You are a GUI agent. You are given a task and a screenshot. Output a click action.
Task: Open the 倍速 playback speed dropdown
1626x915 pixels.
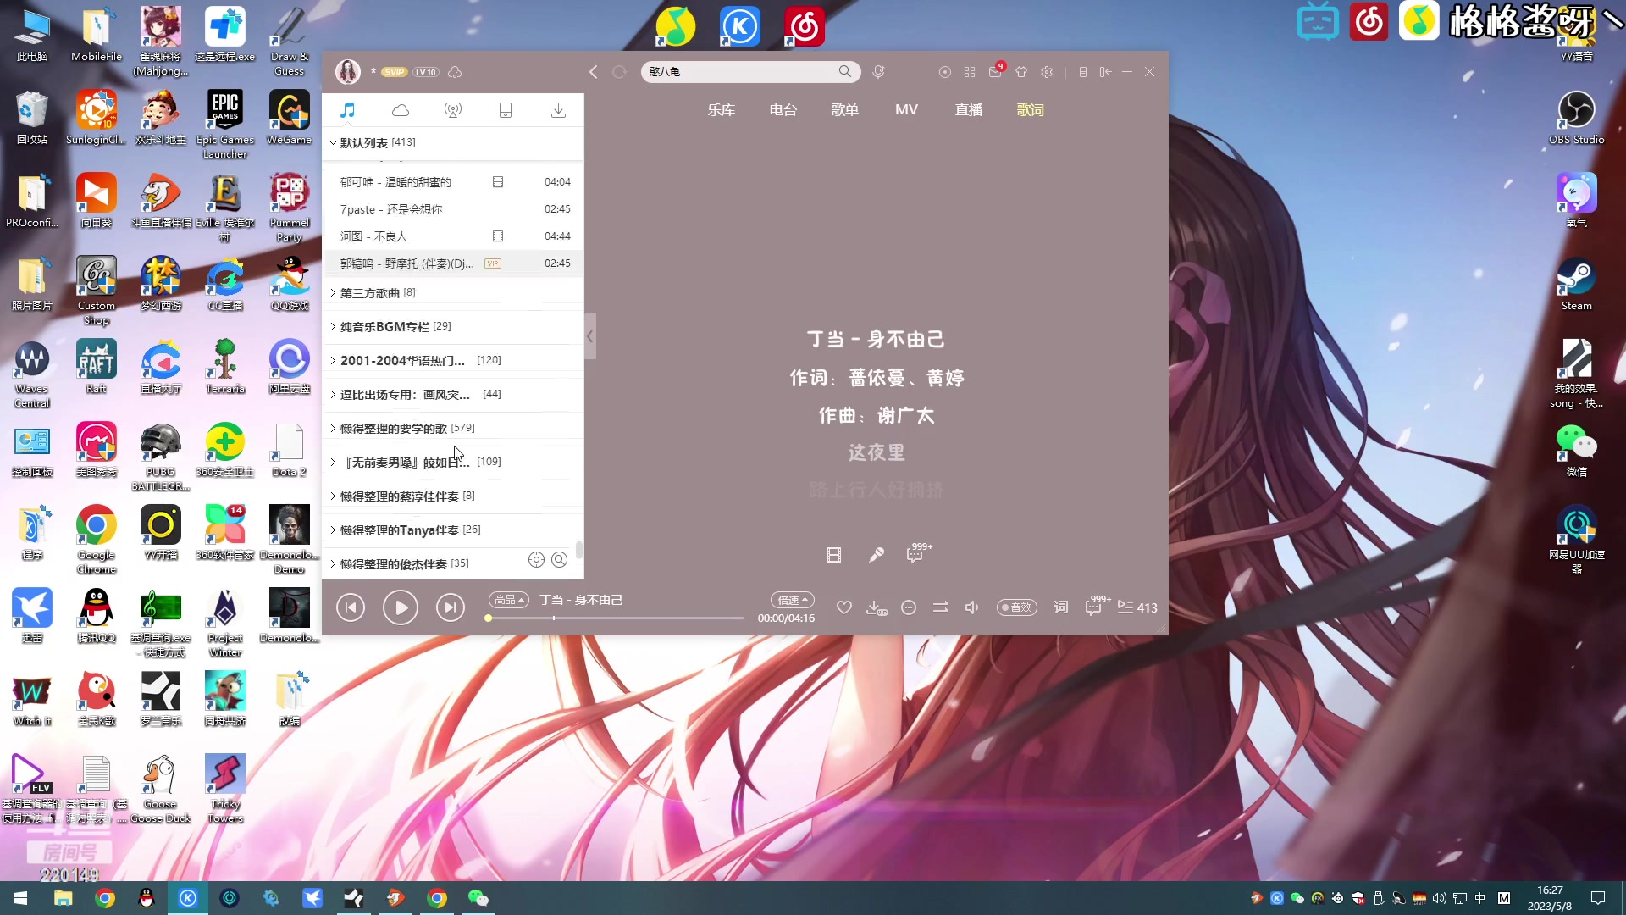793,600
